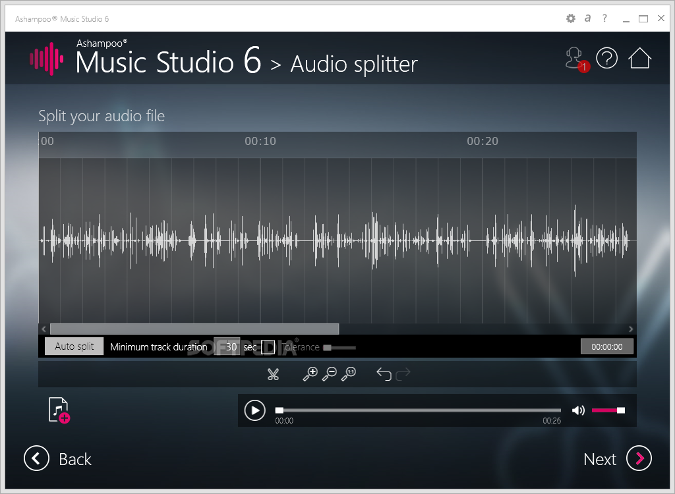Adjust the volume slider
The image size is (675, 494).
[608, 410]
